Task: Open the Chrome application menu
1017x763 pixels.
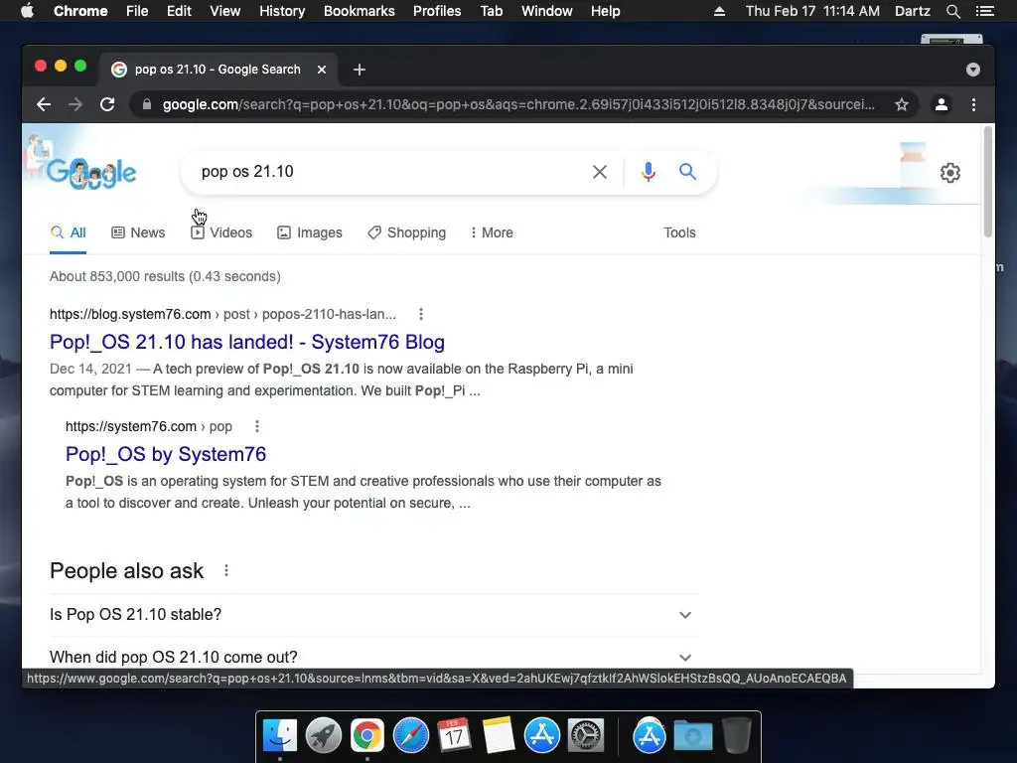Action: pyautogui.click(x=80, y=11)
